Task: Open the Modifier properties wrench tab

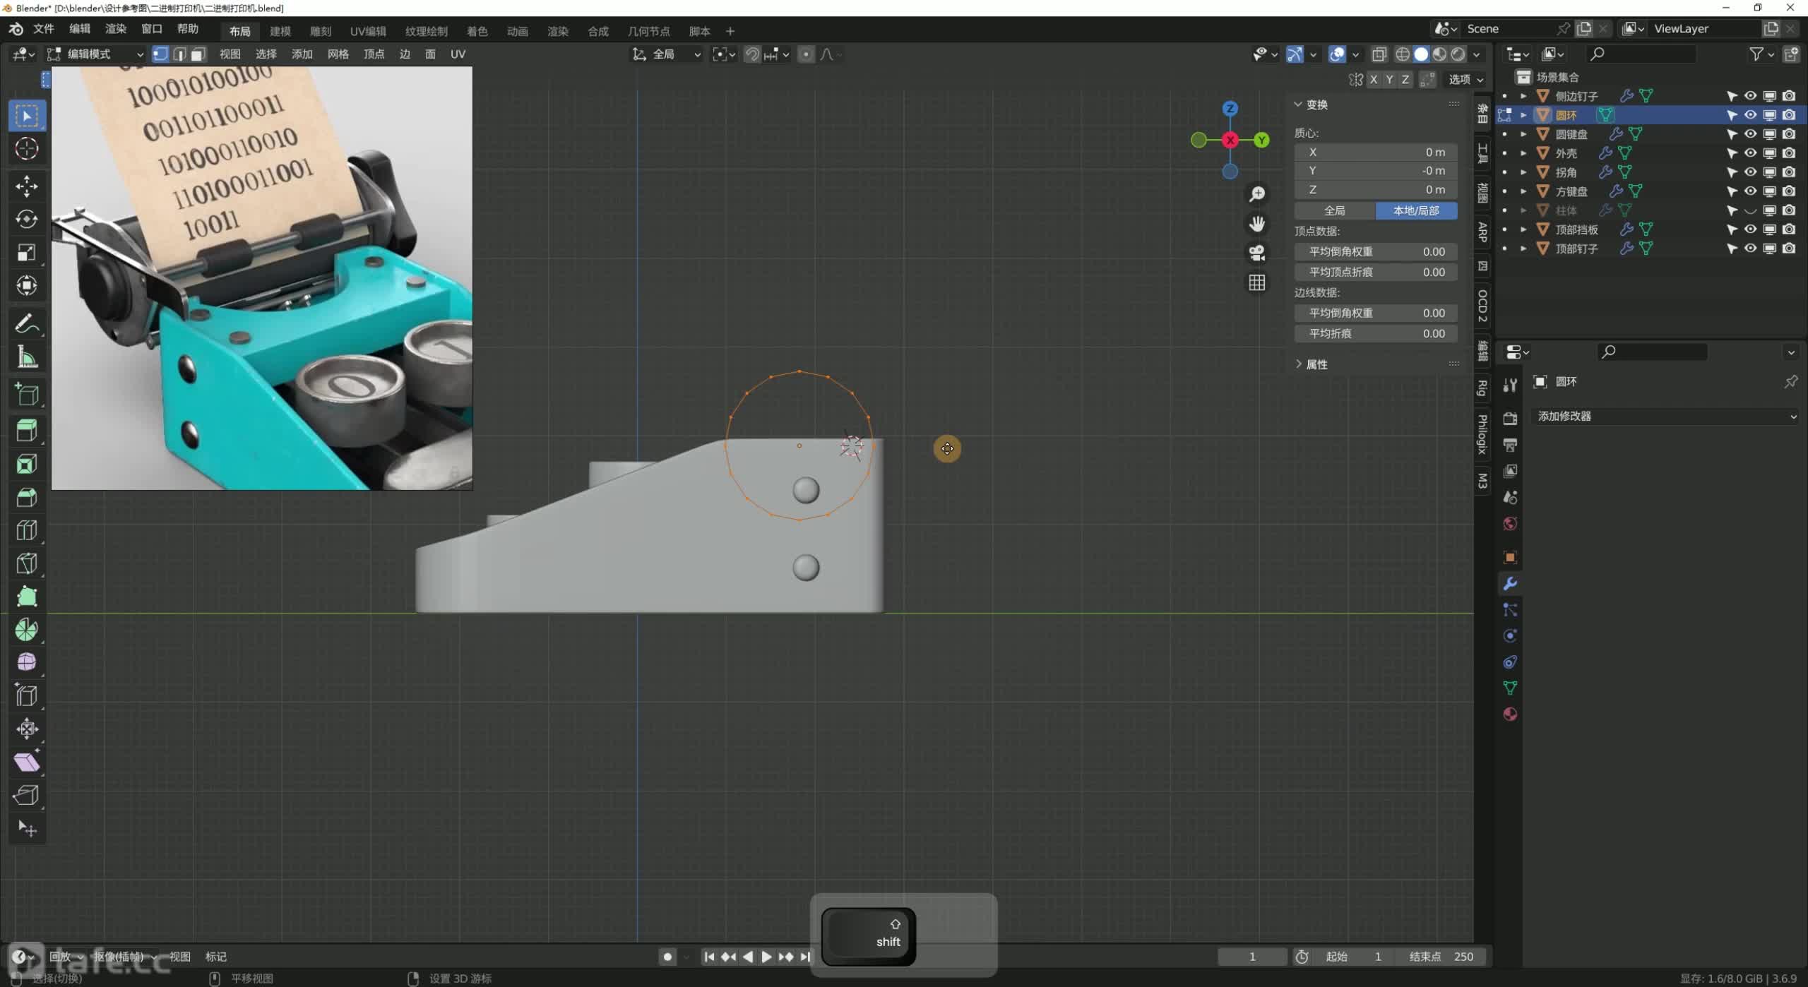Action: 1510,584
